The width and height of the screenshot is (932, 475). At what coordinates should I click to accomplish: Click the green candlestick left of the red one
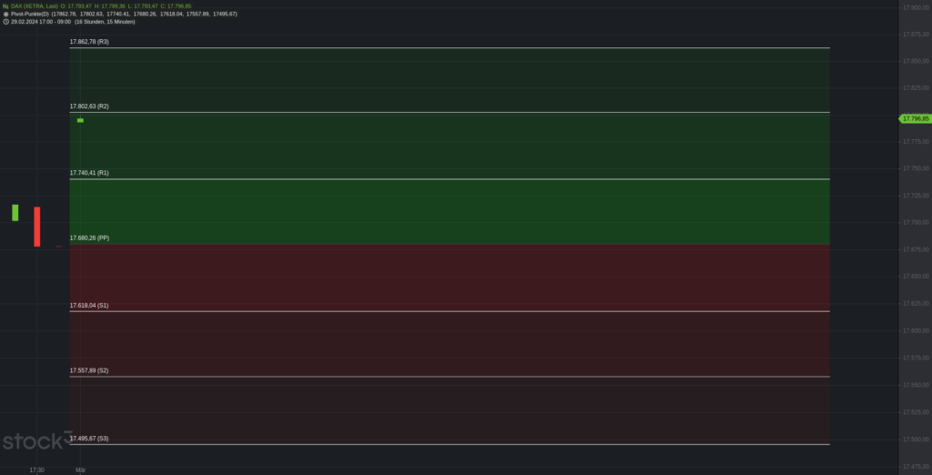click(15, 212)
